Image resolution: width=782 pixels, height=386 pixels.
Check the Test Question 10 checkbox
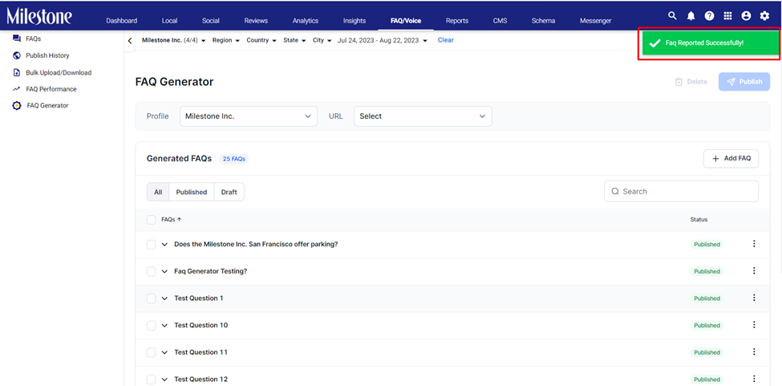point(151,325)
